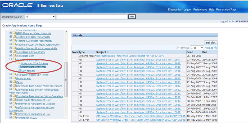Click the Go search button
The image size is (248, 123).
tap(132, 17)
